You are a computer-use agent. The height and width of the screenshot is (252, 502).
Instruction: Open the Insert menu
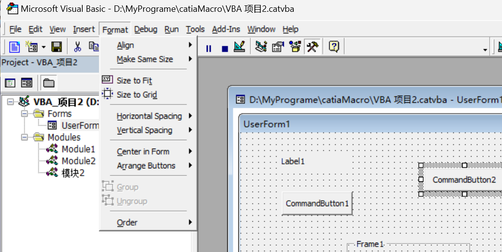coord(84,29)
